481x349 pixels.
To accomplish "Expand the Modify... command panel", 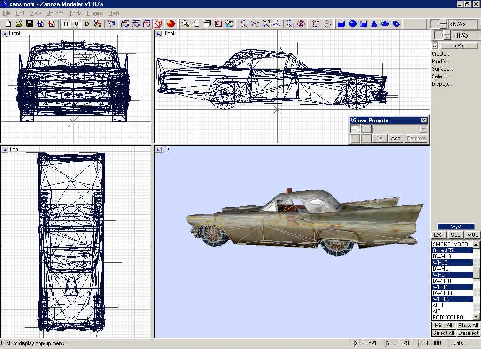I will (x=441, y=61).
